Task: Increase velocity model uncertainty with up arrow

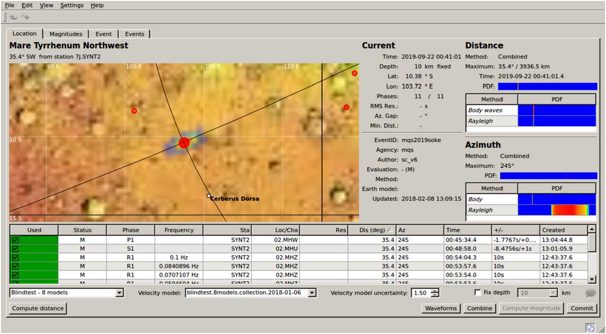Action: [435, 291]
